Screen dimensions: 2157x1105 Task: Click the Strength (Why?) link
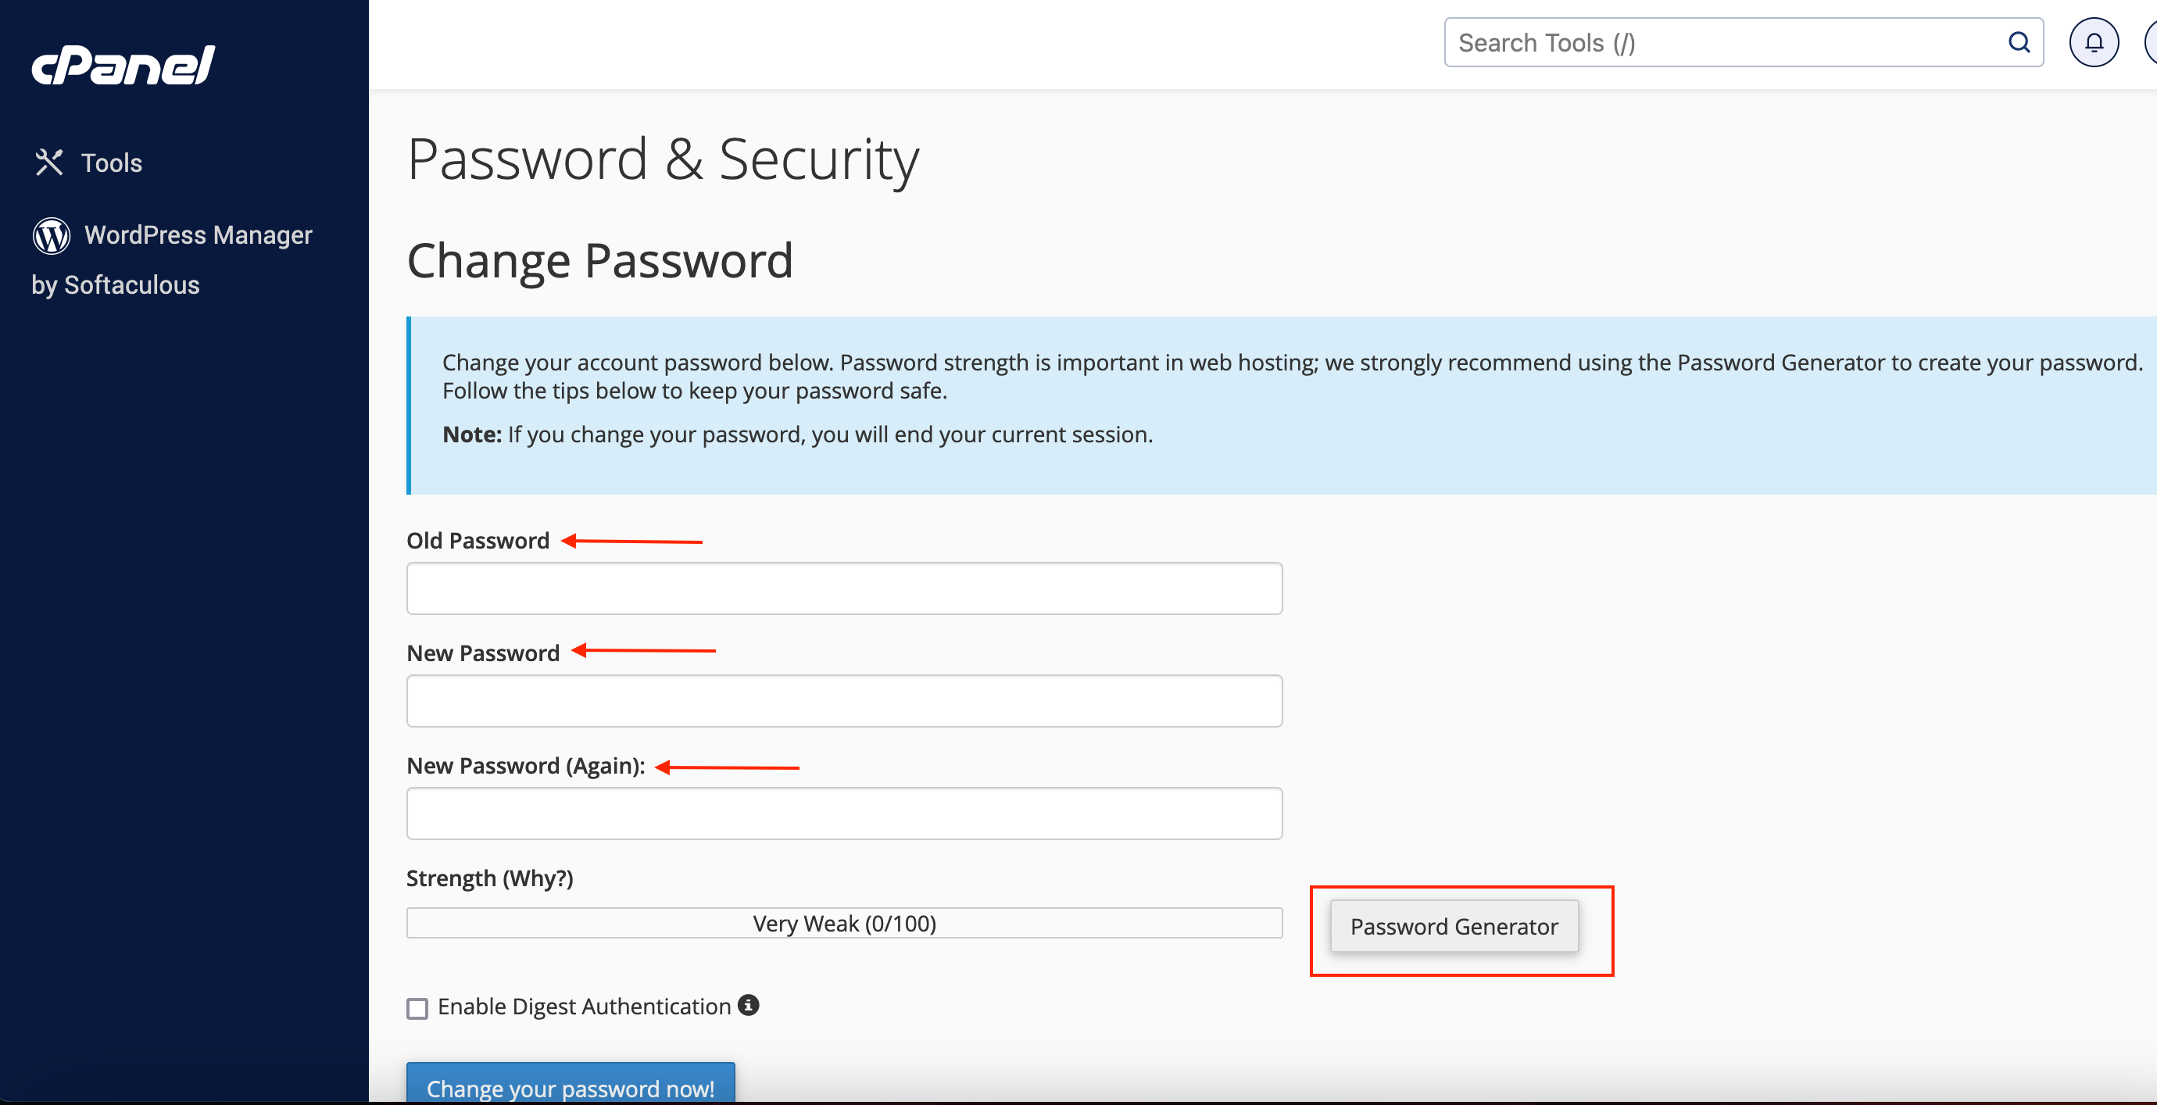click(537, 878)
